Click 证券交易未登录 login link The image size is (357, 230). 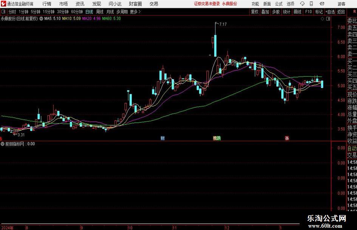coord(207,4)
